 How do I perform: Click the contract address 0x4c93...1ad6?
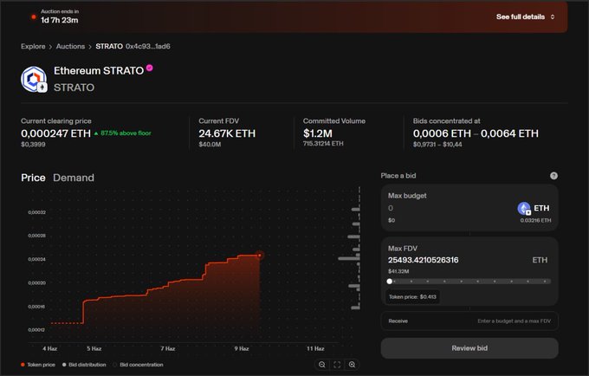click(x=147, y=46)
